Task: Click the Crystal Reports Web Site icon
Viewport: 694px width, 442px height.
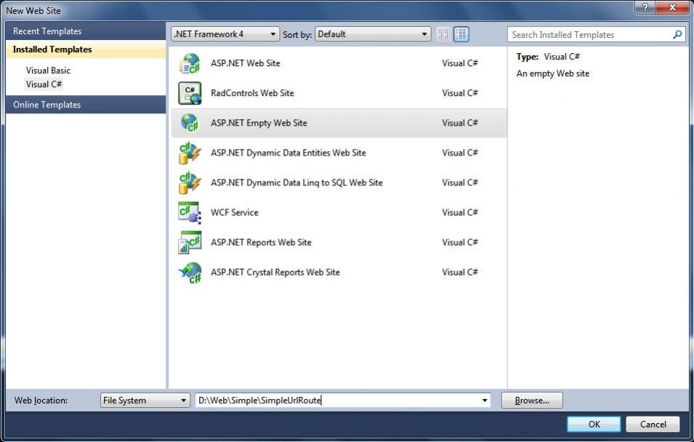Action: (x=190, y=273)
